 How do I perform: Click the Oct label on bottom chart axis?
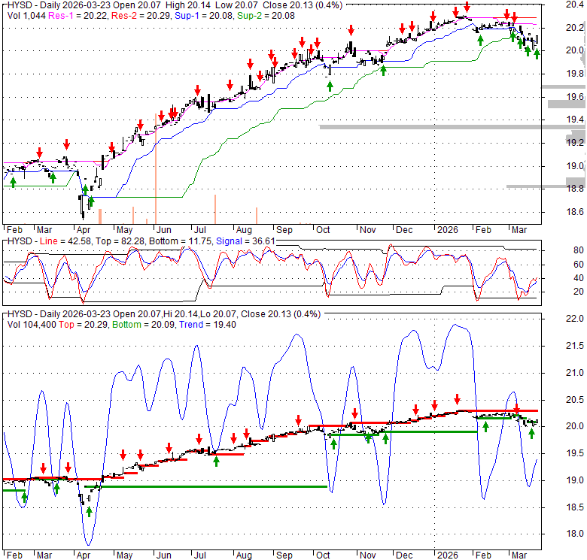tap(323, 548)
